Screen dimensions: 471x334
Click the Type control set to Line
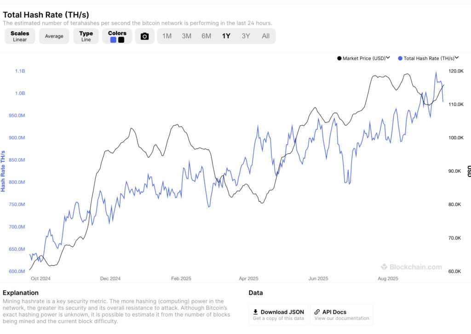pyautogui.click(x=86, y=36)
